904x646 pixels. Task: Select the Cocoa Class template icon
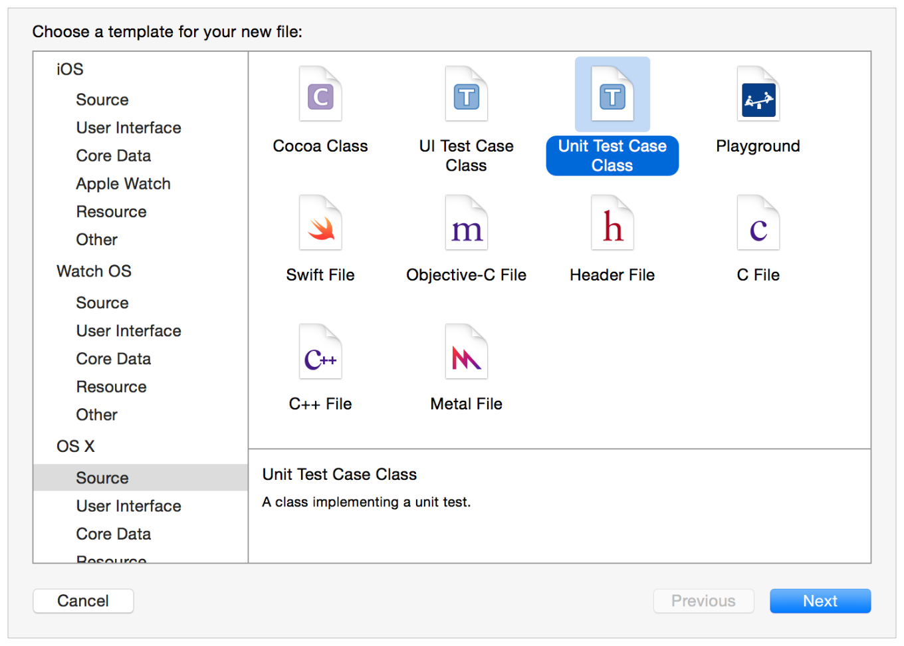click(320, 94)
